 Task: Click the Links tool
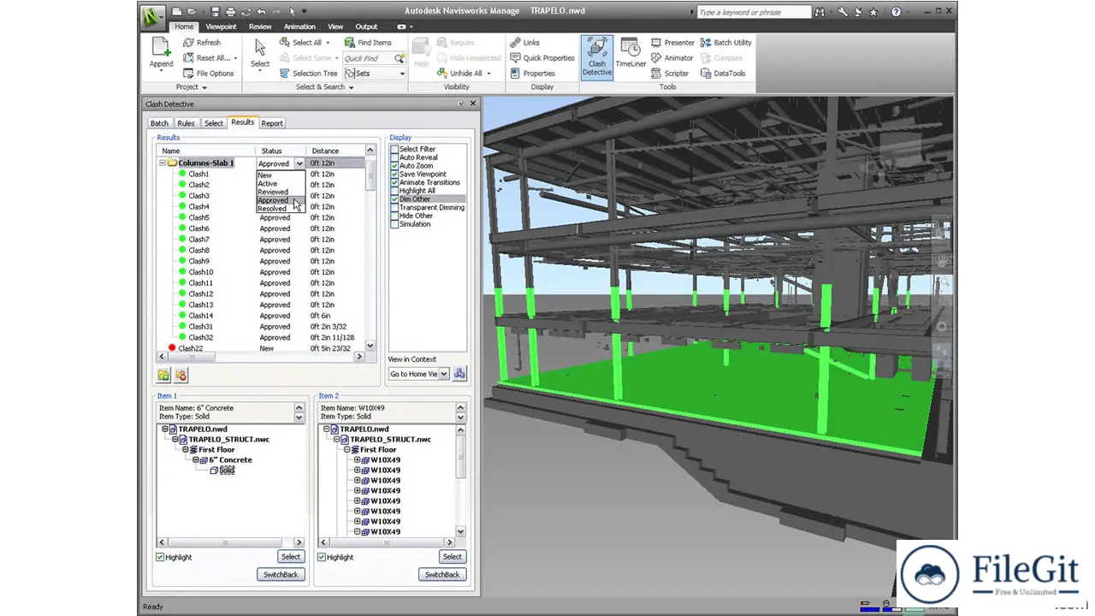524,42
